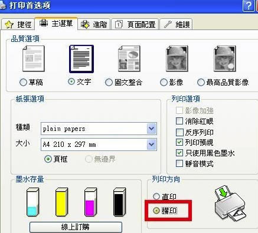Click the cyan ink level cartridge

point(32,202)
